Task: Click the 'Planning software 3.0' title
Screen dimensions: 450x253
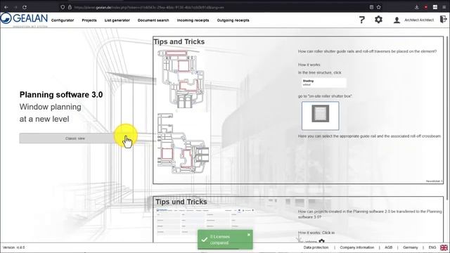Action: [x=61, y=95]
